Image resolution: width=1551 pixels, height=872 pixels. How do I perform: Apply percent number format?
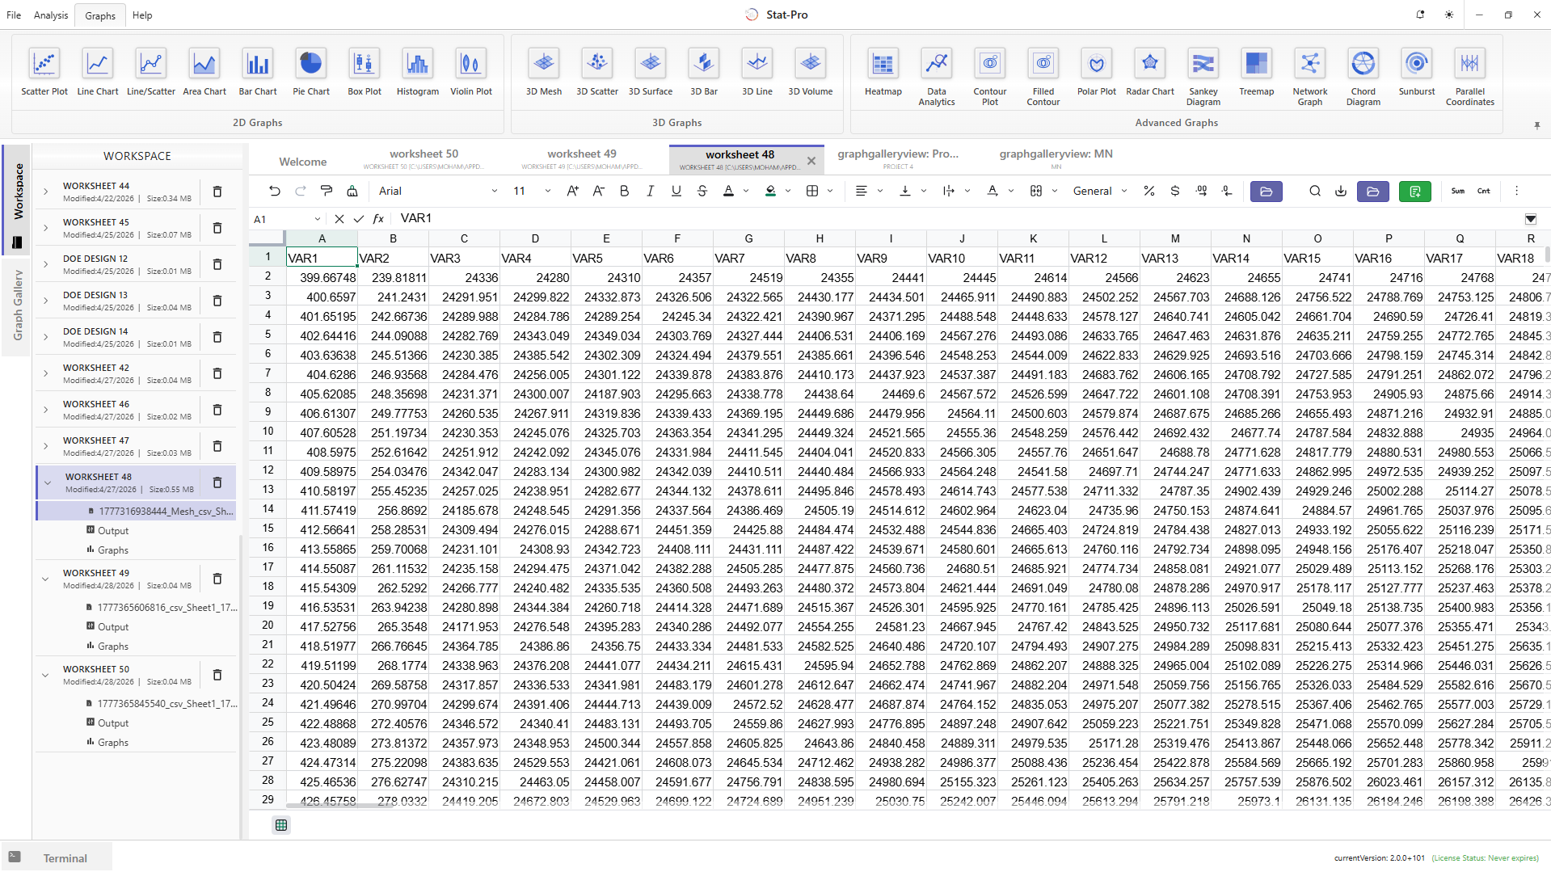[1148, 191]
